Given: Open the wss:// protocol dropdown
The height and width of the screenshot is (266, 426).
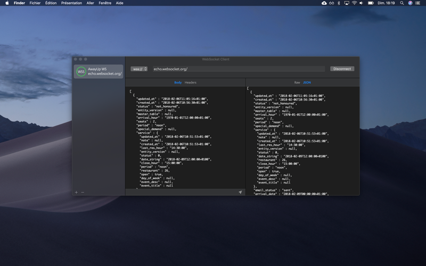Looking at the screenshot, I should [139, 69].
